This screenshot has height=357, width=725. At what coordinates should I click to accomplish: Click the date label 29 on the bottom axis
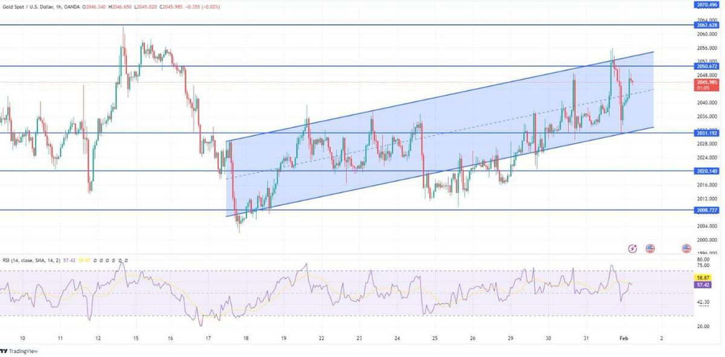click(x=509, y=338)
